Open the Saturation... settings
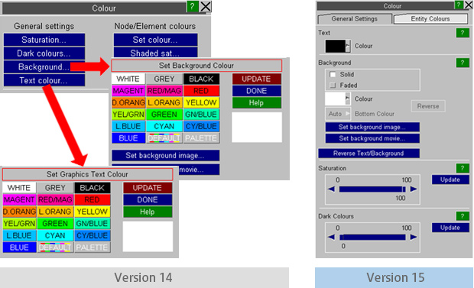The image size is (474, 288). (44, 40)
